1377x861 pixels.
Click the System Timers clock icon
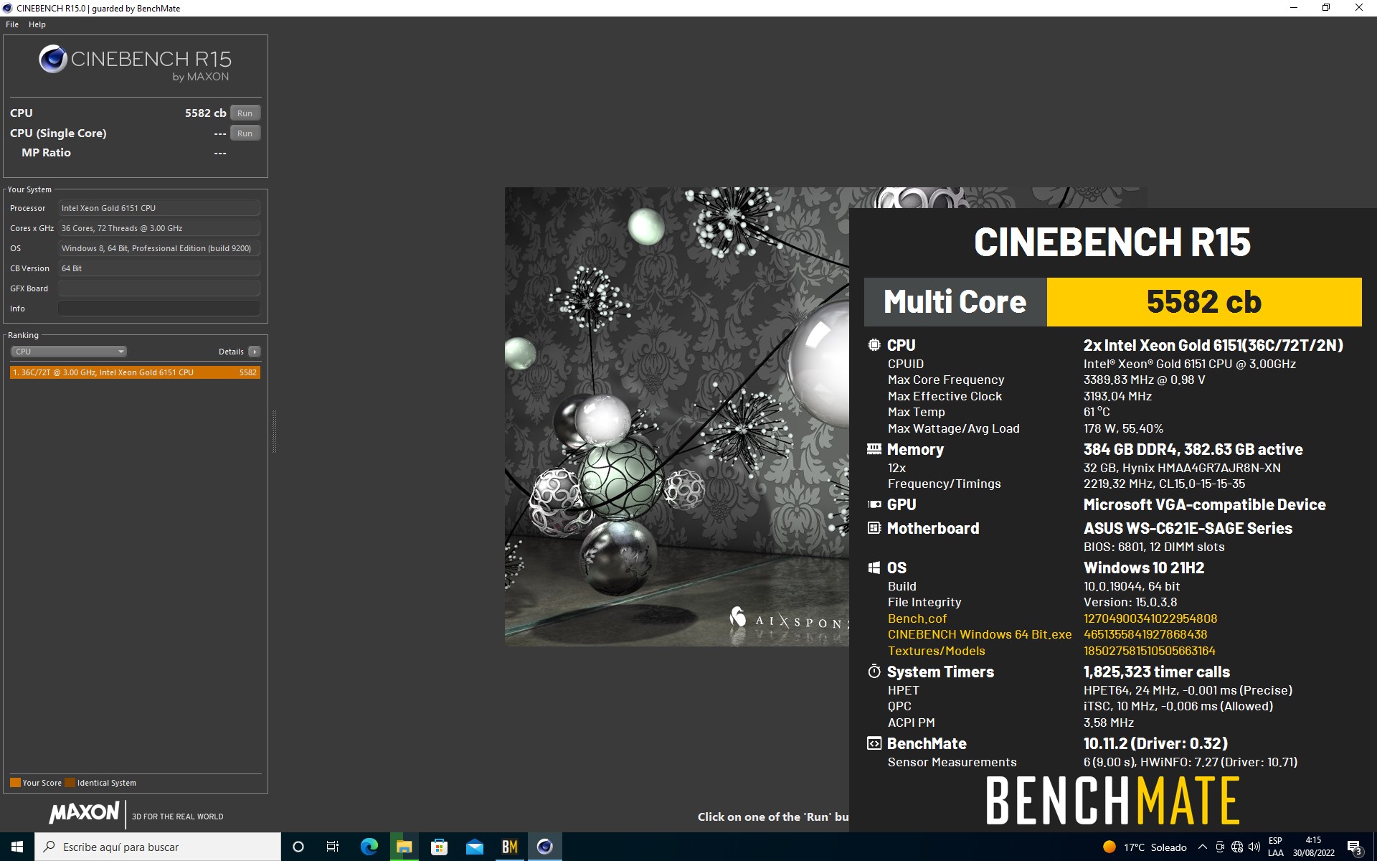874,672
